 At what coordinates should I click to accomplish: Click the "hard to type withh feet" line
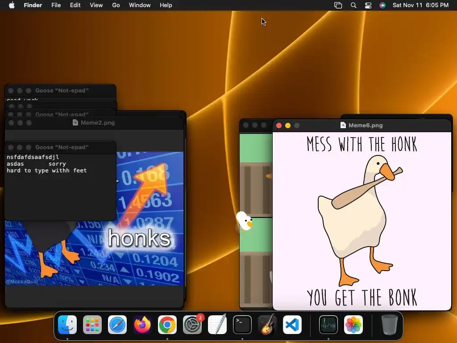(x=46, y=171)
